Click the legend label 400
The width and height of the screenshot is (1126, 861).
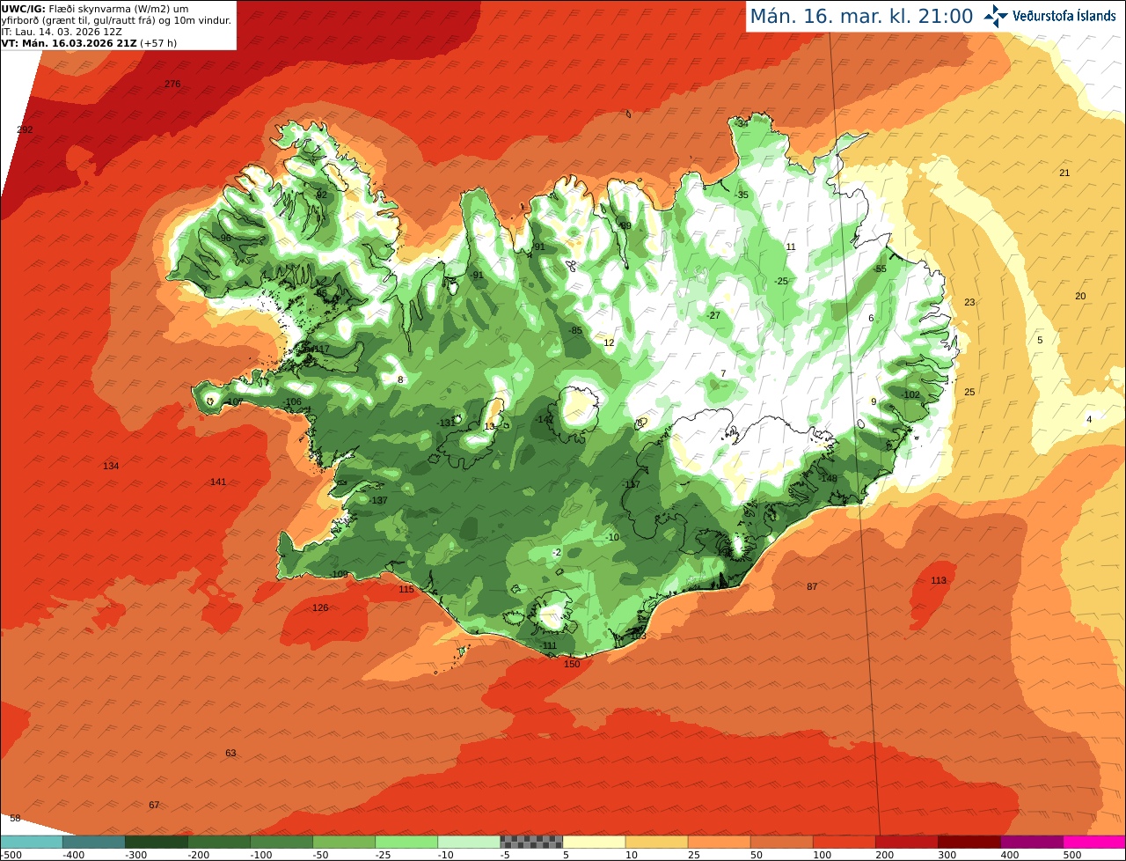pyautogui.click(x=1010, y=855)
